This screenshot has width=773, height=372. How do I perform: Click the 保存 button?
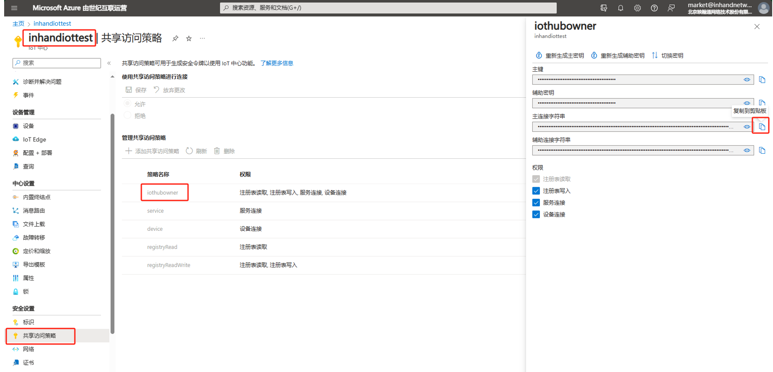pos(136,90)
